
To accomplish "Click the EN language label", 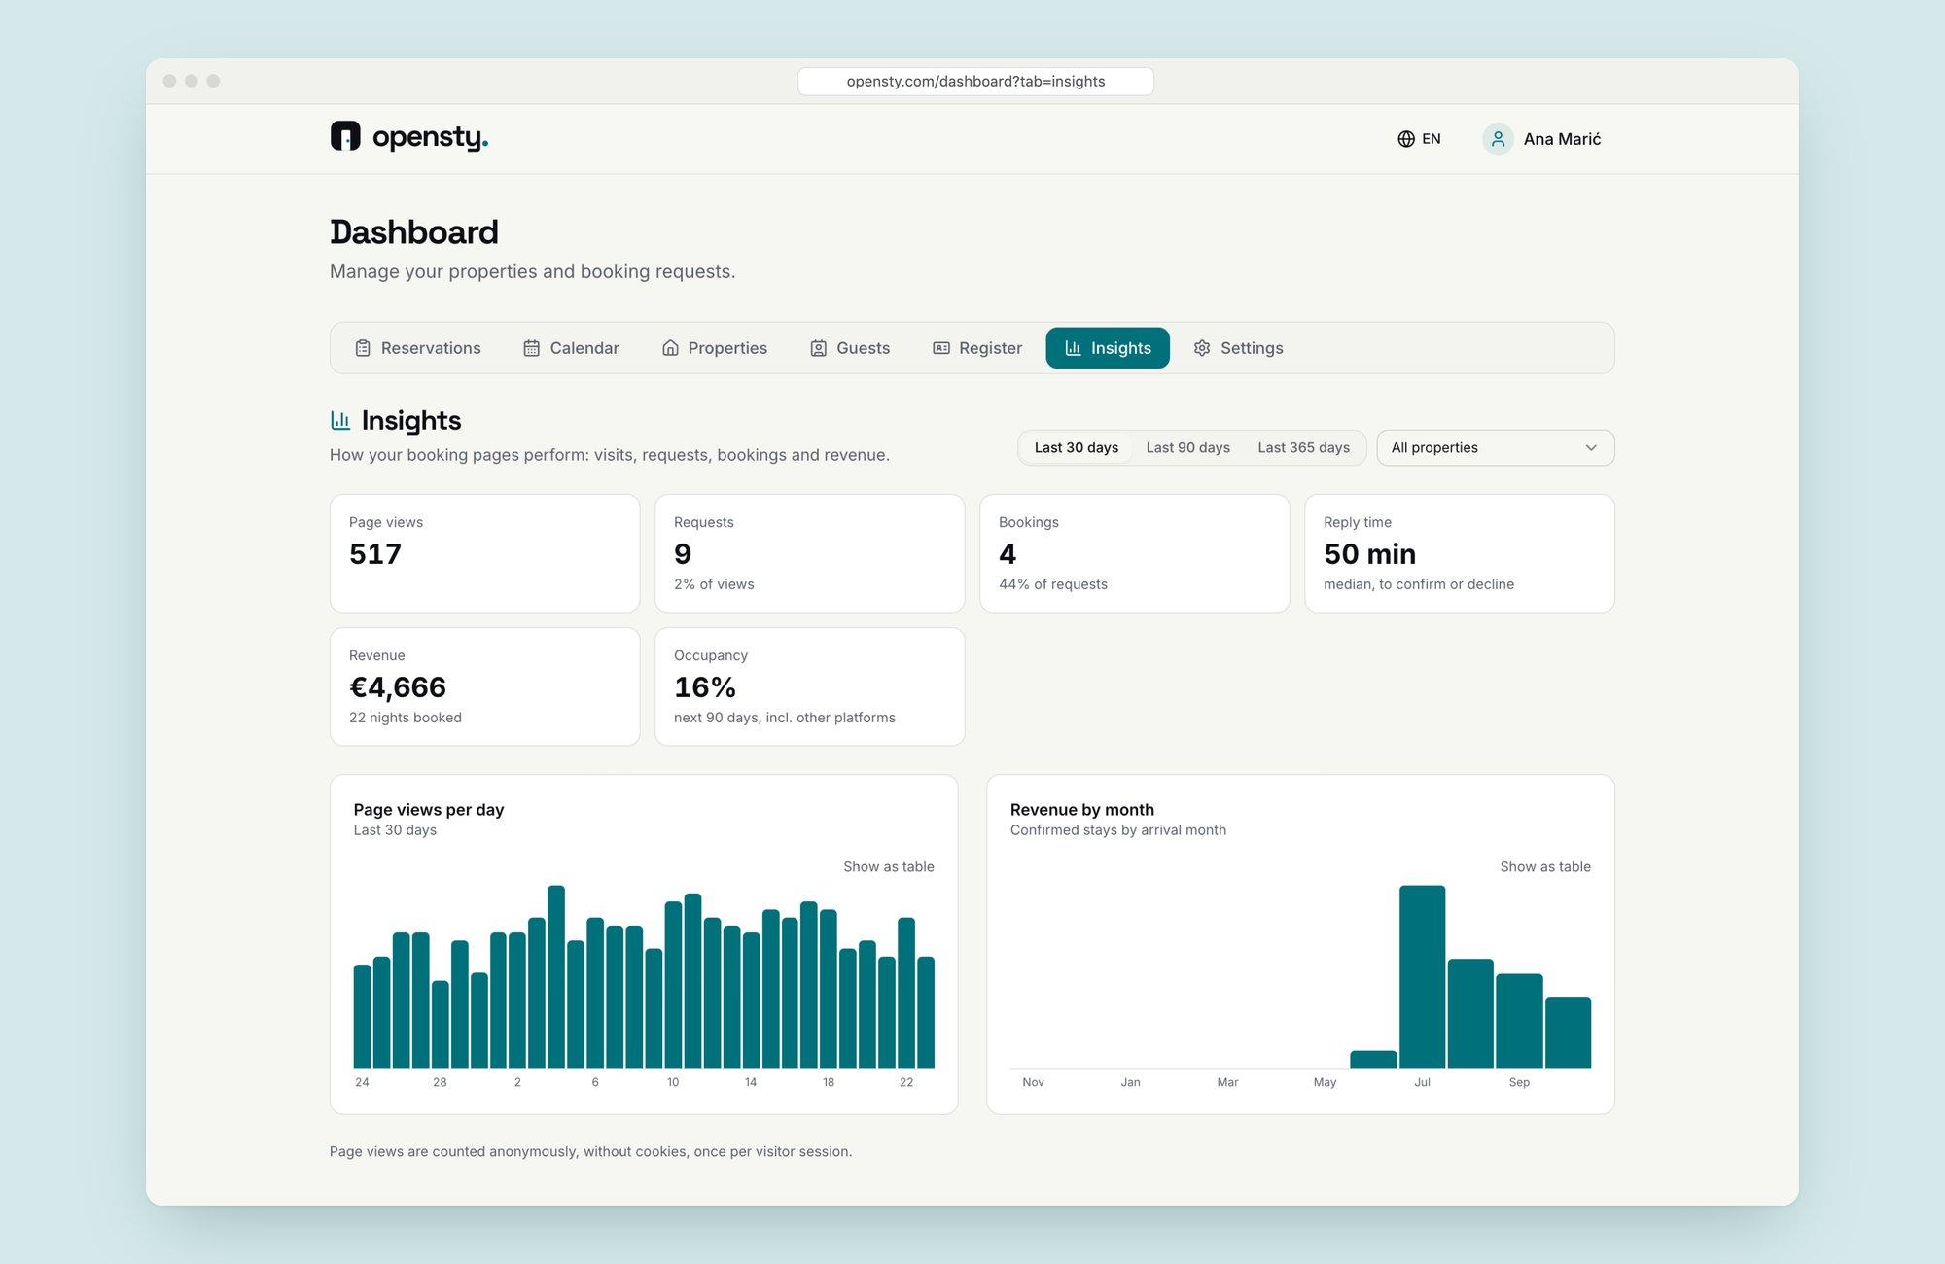I will coord(1431,139).
